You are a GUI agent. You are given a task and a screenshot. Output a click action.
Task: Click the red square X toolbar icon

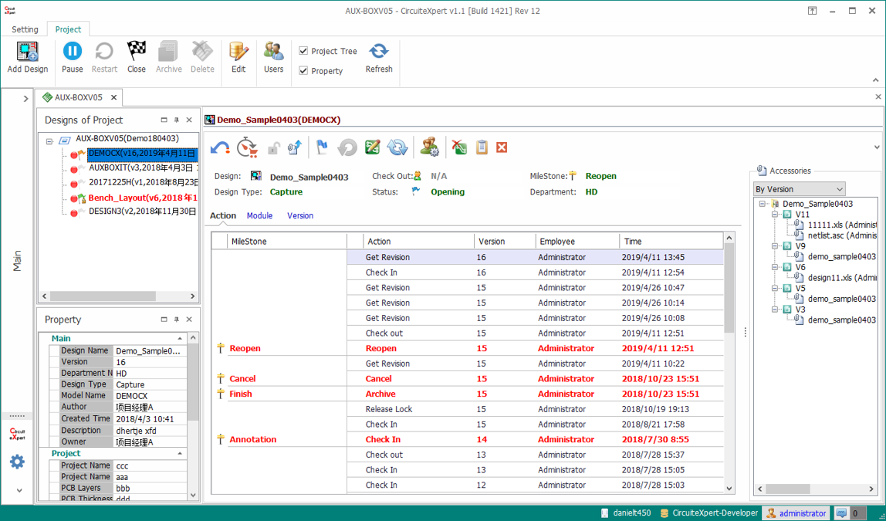[502, 147]
